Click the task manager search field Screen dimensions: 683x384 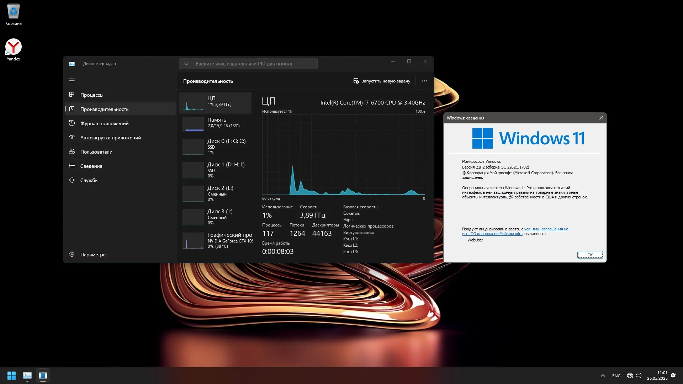click(248, 64)
